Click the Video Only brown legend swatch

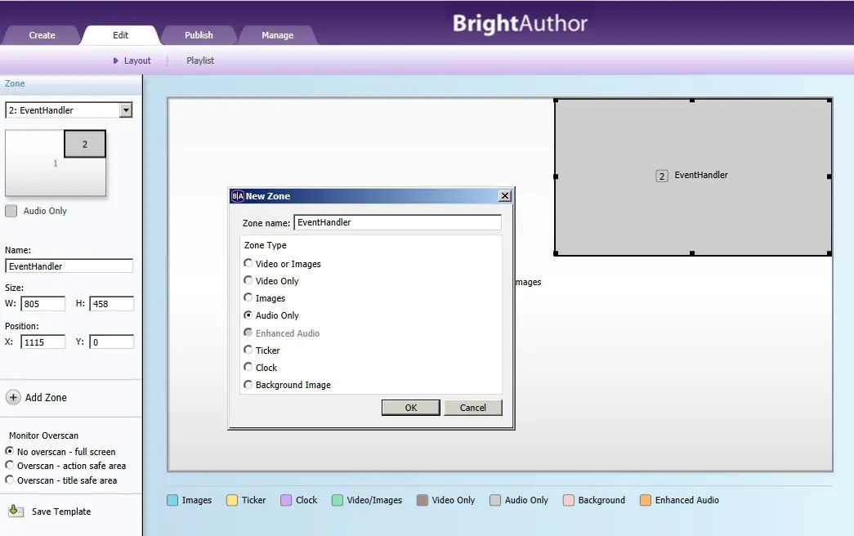tap(423, 500)
